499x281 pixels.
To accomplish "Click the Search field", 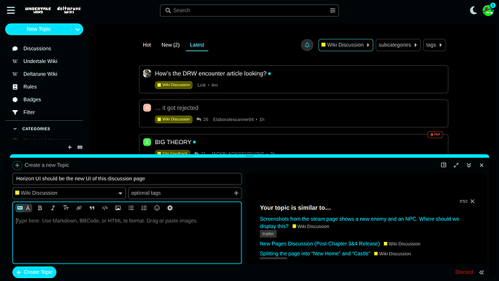I will [249, 11].
